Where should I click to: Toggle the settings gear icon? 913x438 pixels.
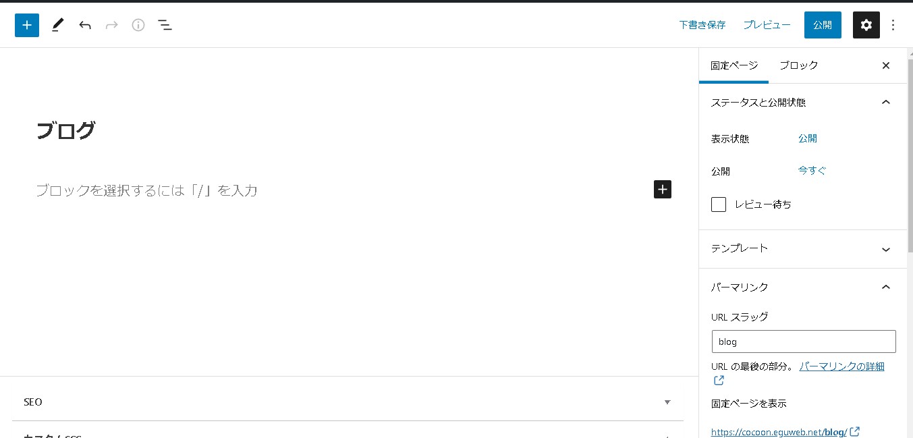[x=866, y=25]
